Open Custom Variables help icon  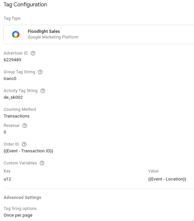tap(42, 163)
